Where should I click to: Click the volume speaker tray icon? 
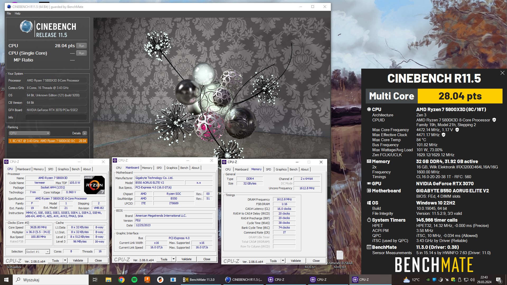tap(472, 280)
